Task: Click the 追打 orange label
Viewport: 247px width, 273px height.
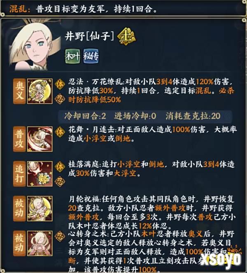Action: click(x=19, y=174)
